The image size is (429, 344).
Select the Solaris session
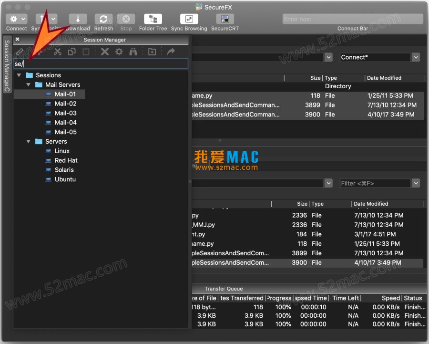coord(64,170)
